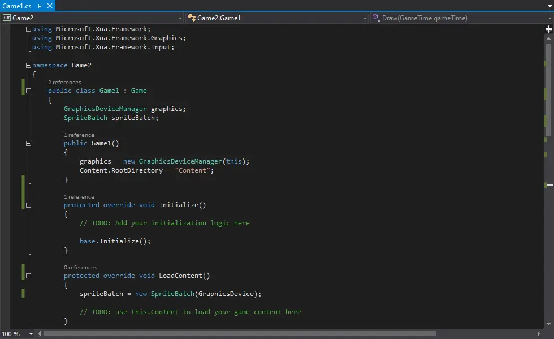Open the 0 references link above LoadContent()

click(x=80, y=268)
